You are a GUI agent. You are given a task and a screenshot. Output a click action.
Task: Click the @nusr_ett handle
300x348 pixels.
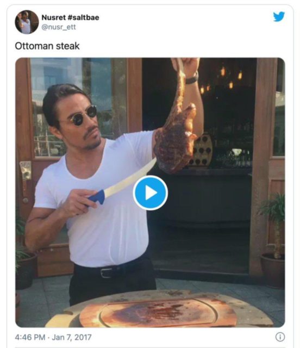[59, 27]
